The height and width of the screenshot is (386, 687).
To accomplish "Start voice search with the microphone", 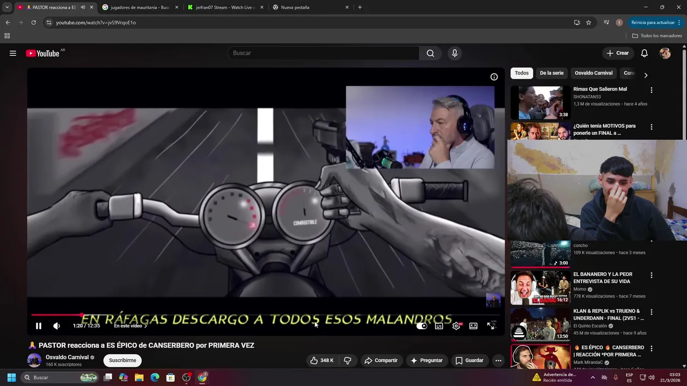I will click(x=455, y=53).
